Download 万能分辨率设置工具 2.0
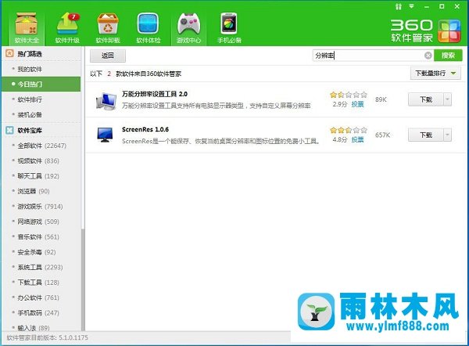The image size is (469, 346). (x=426, y=99)
